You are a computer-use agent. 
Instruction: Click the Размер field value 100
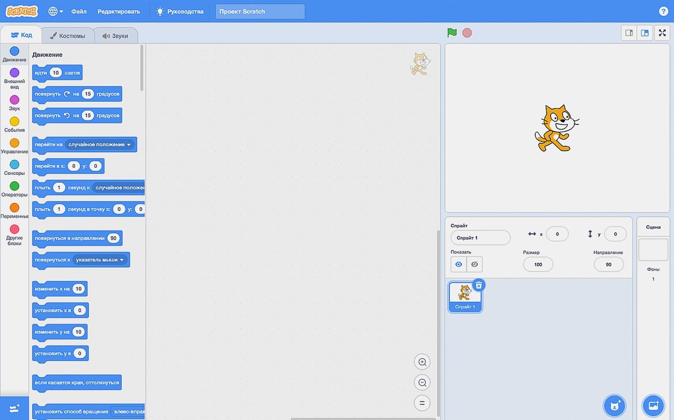[x=538, y=264]
